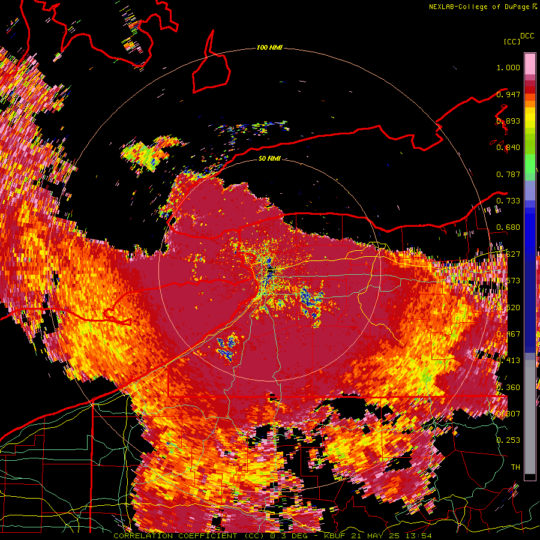Viewport: 540px width, 540px height.
Task: Click the 50 NMI range ring label
Action: (x=269, y=158)
